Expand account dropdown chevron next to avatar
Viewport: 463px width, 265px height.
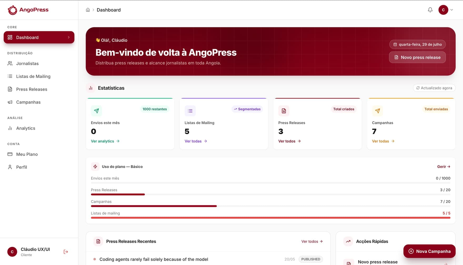(452, 10)
